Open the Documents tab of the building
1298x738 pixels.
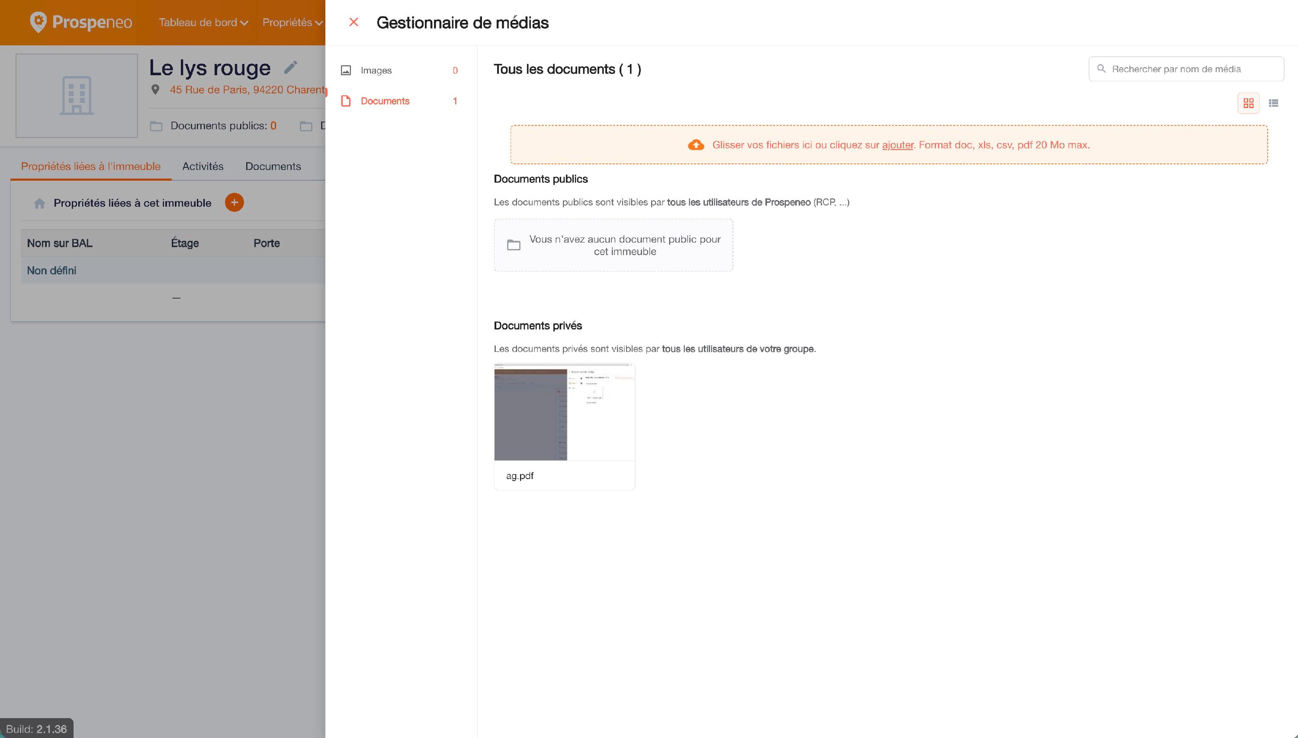pyautogui.click(x=273, y=166)
